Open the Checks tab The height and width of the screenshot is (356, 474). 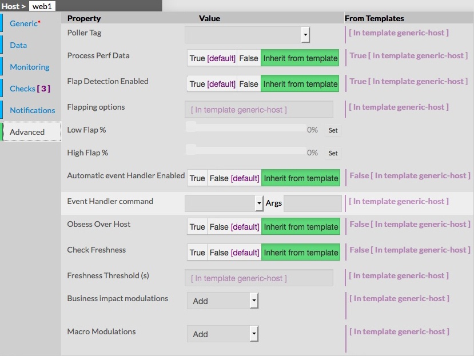coord(30,89)
